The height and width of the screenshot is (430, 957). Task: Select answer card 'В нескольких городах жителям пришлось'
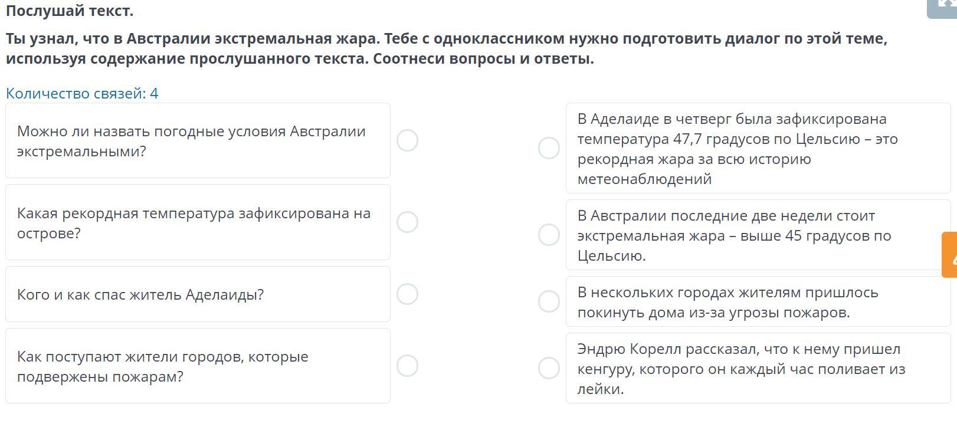point(758,302)
